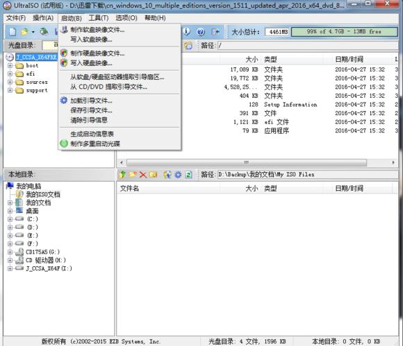The image size is (403, 346).
Task: Click the green refresh page icon
Action: 189,175
